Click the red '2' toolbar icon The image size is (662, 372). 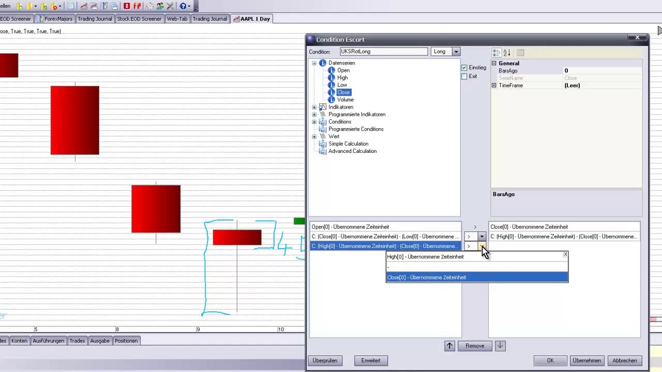pos(127,6)
